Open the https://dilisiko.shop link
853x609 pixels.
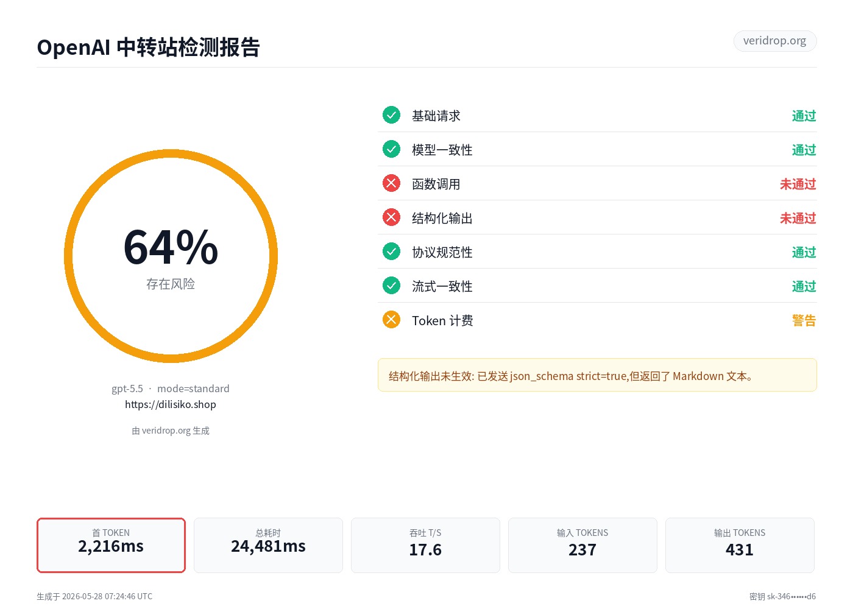(x=171, y=404)
